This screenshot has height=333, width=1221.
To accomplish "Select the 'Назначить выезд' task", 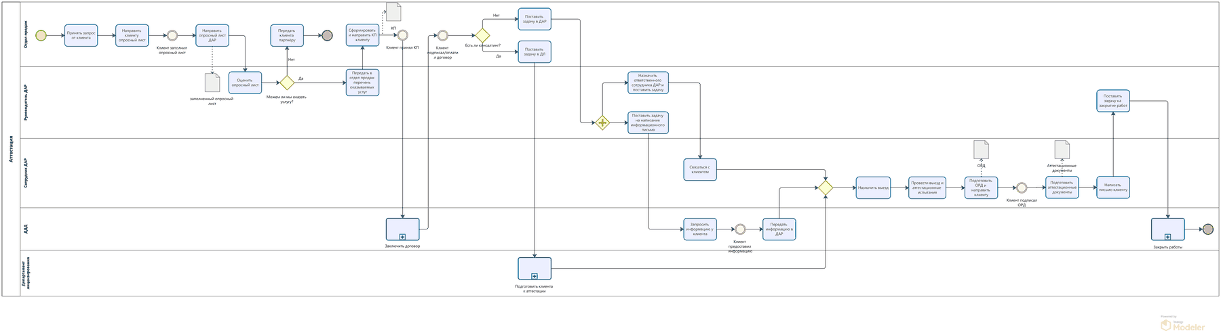I will (873, 188).
